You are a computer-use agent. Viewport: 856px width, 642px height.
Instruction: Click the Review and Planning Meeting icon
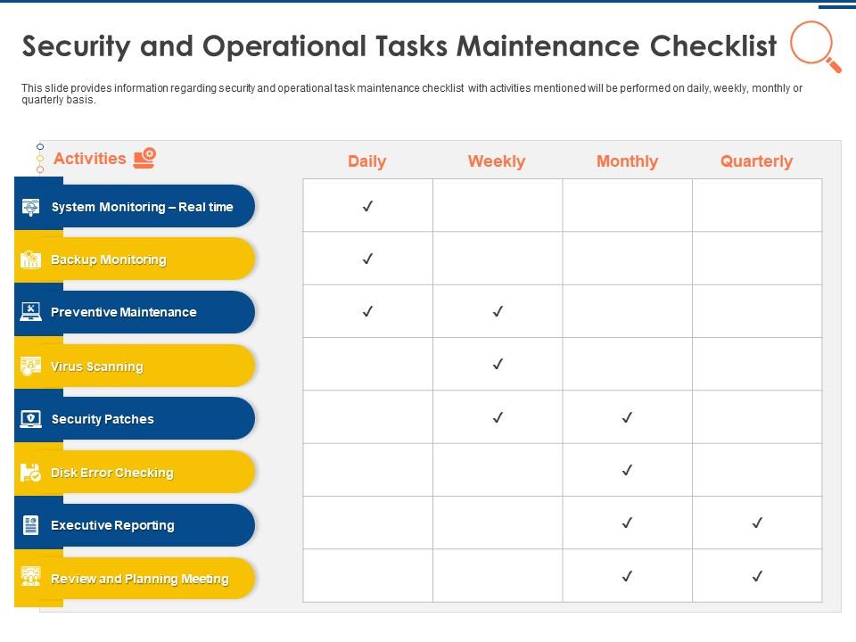(x=30, y=578)
